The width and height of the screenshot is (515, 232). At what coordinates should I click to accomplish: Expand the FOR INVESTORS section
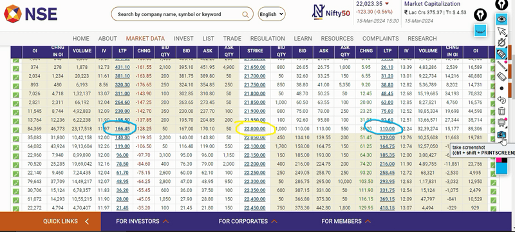[x=142, y=222]
